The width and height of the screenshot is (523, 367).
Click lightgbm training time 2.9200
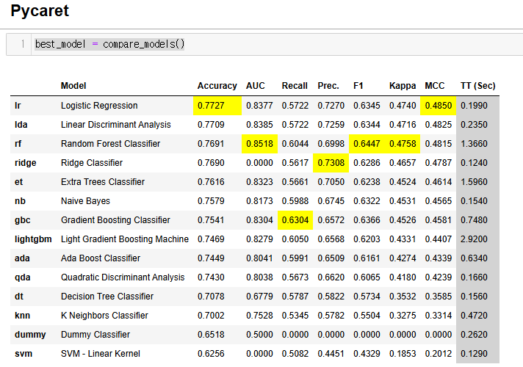(x=474, y=239)
